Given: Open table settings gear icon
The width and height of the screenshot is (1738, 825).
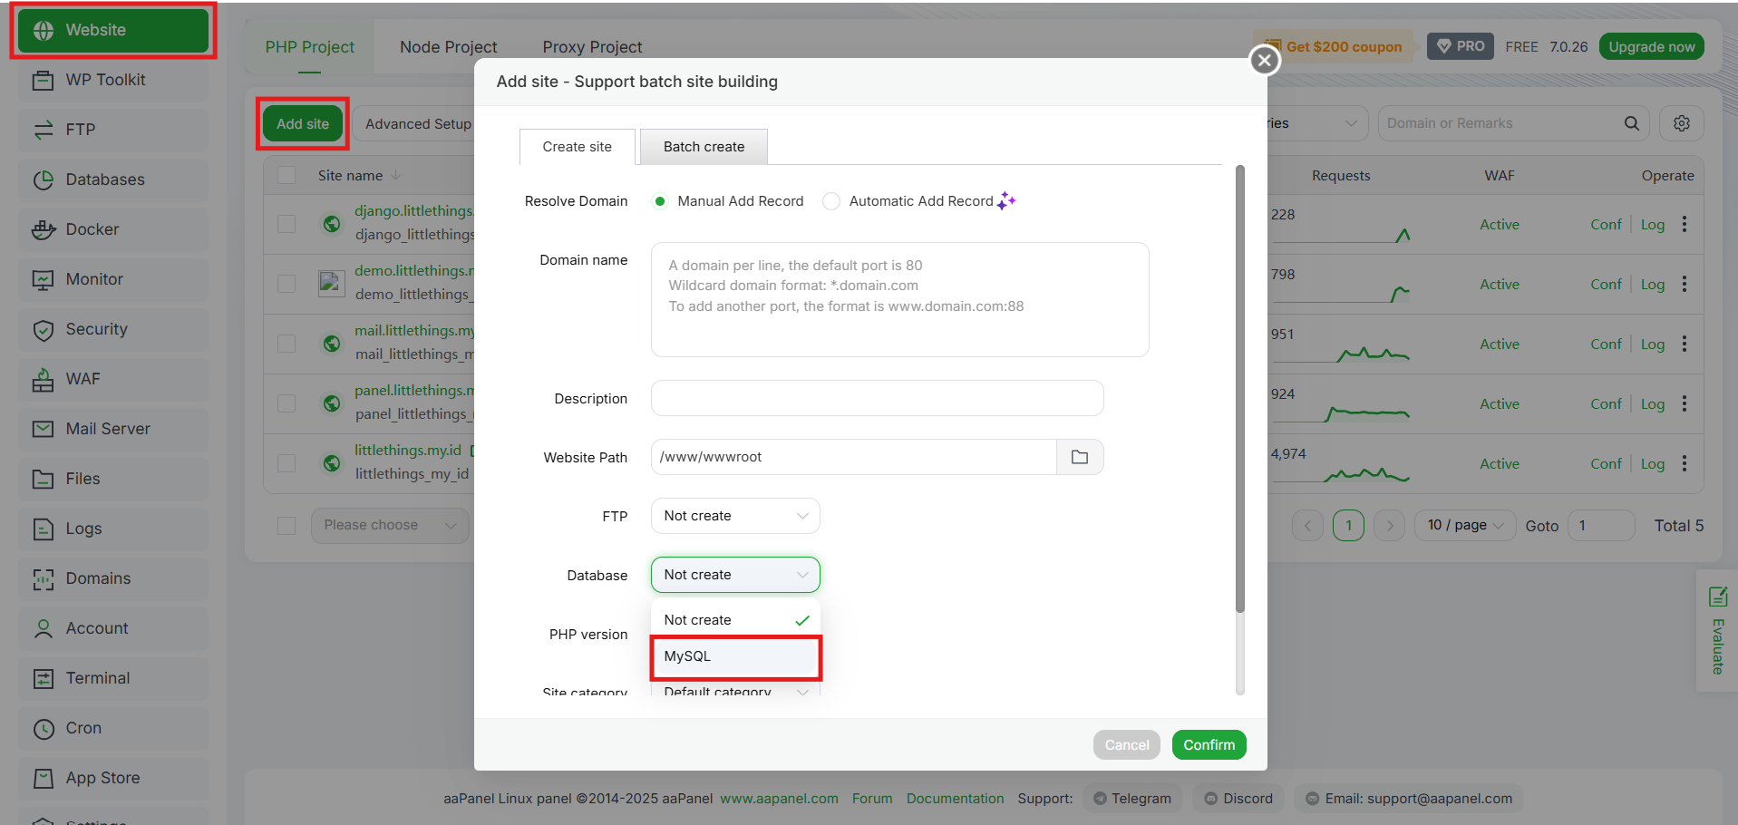Looking at the screenshot, I should (1682, 123).
